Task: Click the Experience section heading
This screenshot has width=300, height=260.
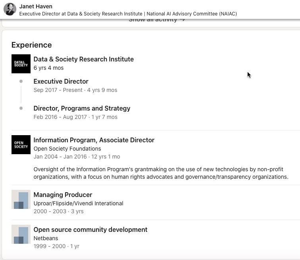Action: point(32,45)
